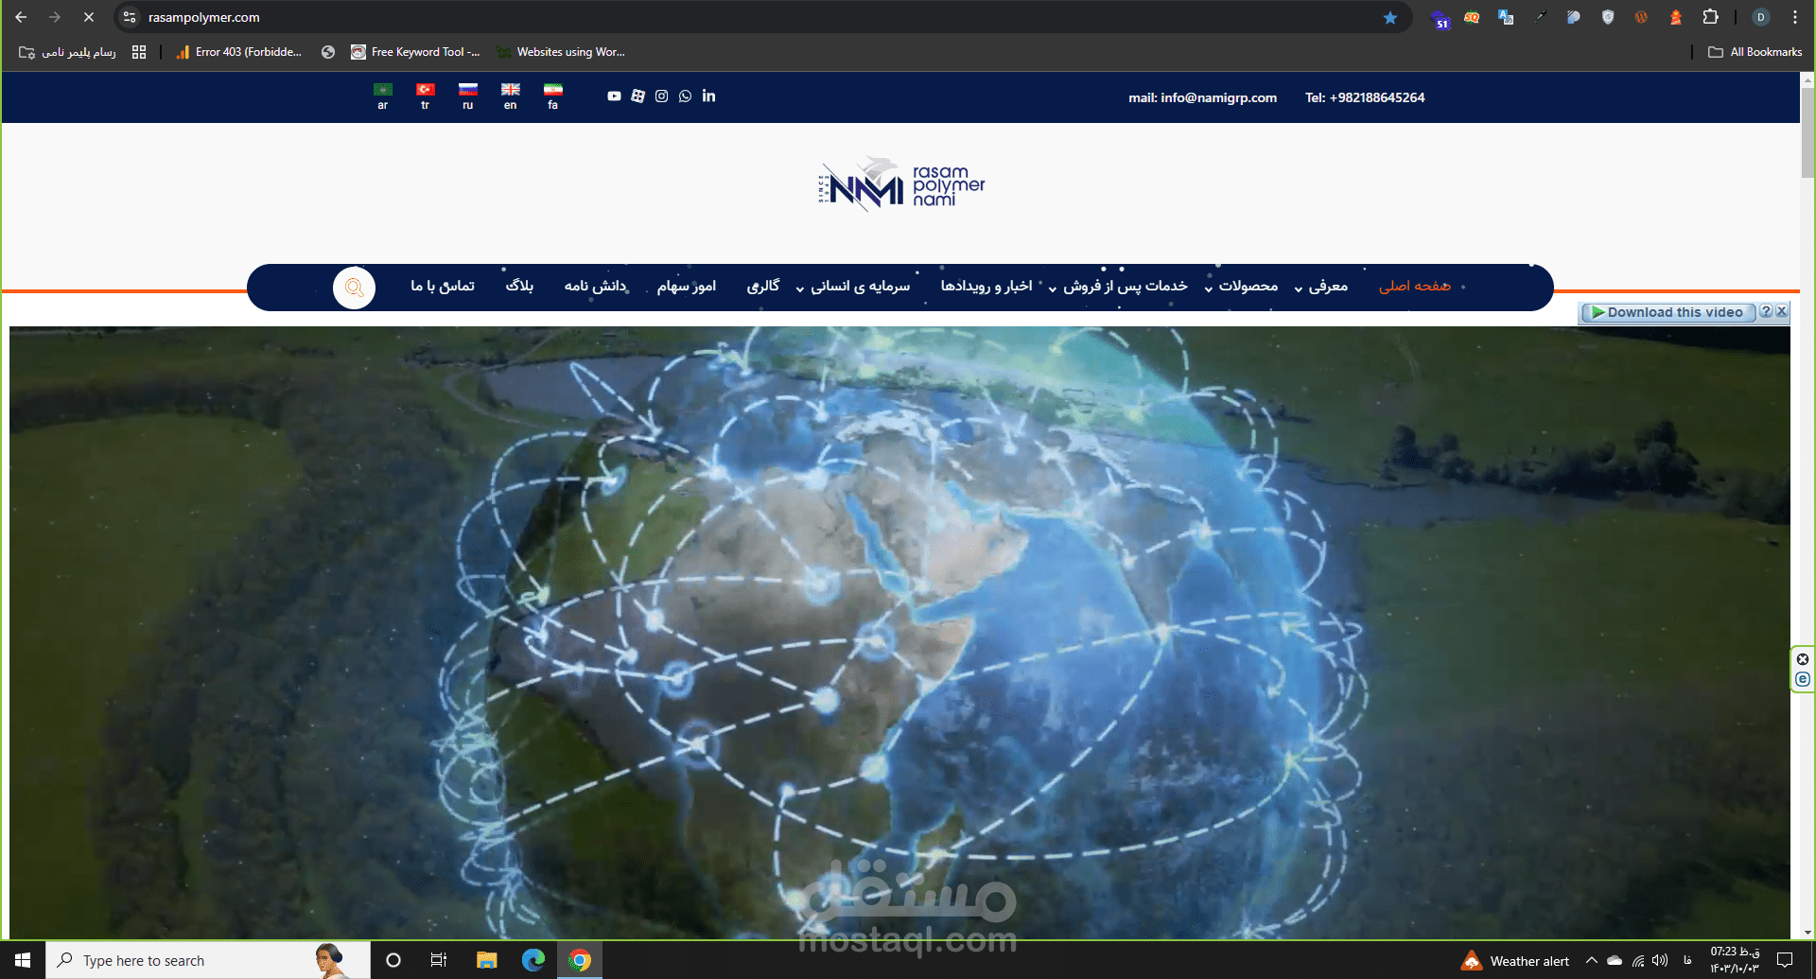This screenshot has height=979, width=1816.
Task: Click the Weather alert taskbar widget
Action: (1515, 960)
